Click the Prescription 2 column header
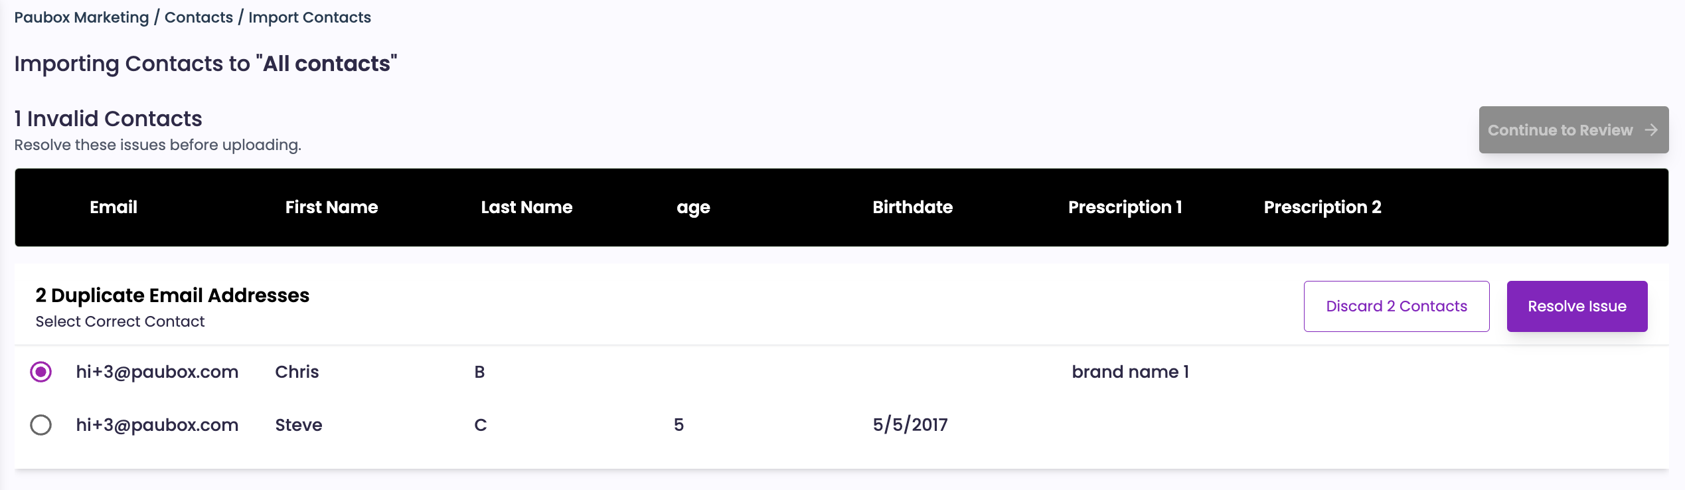1685x490 pixels. pyautogui.click(x=1322, y=207)
